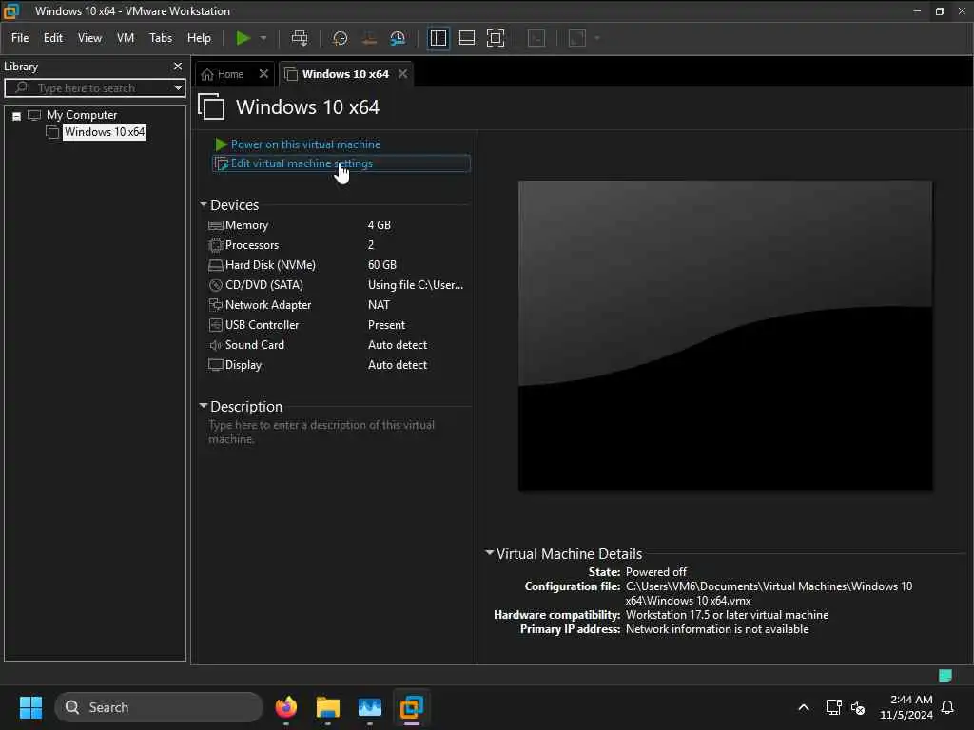Viewport: 974px width, 730px height.
Task: Open the Edit menu
Action: click(53, 38)
